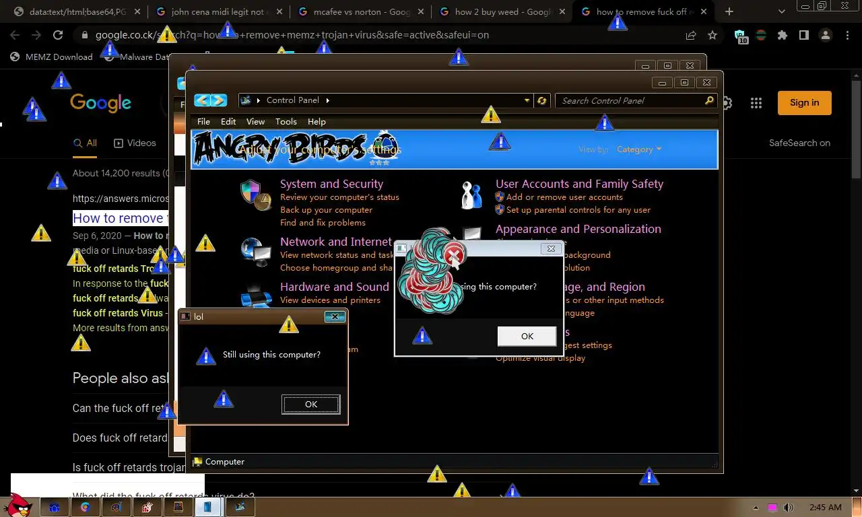Click the Google logo
Screen dimensions: 862x517
click(x=100, y=103)
